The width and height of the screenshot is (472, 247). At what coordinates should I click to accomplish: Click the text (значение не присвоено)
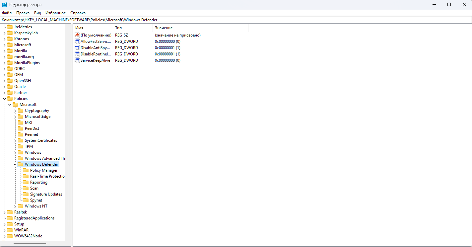[x=178, y=35]
